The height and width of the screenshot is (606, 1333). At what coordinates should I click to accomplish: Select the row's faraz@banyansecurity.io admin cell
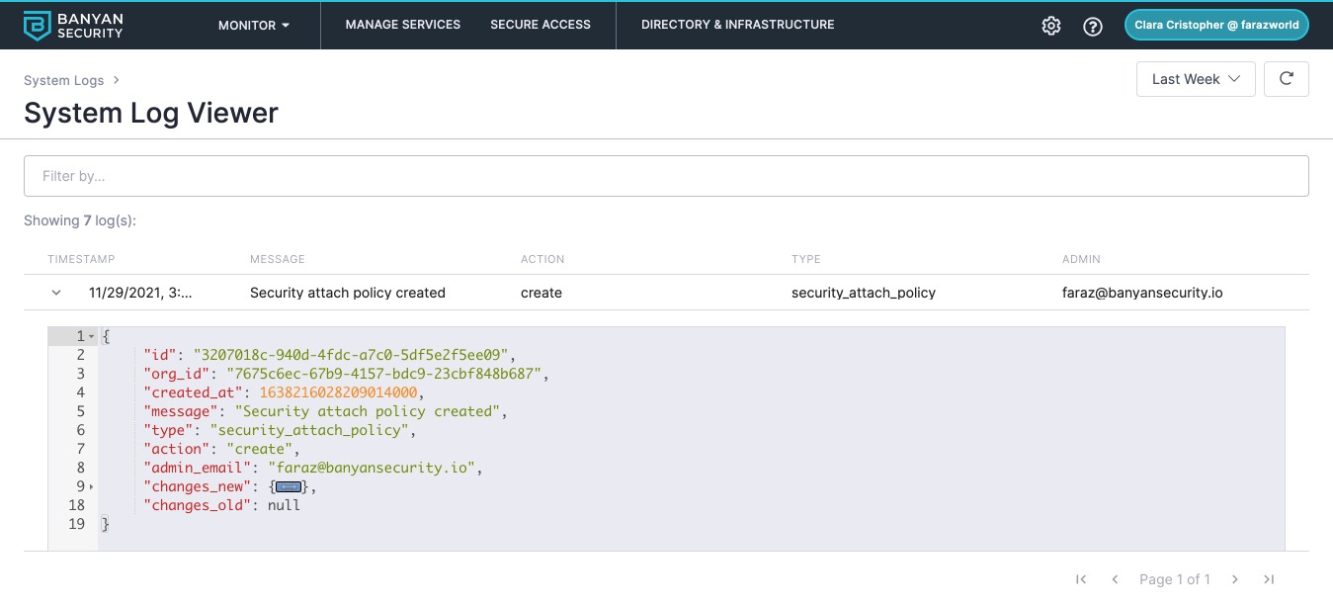coord(1142,293)
